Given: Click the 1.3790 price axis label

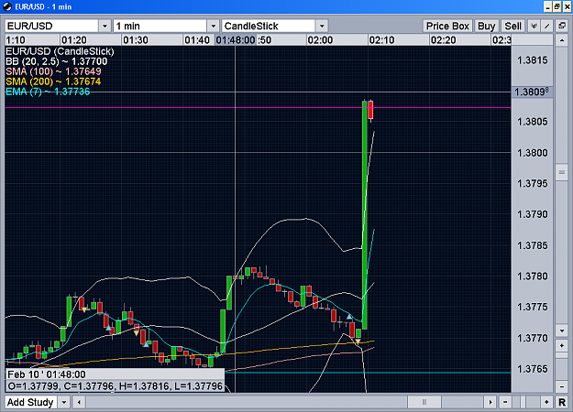Looking at the screenshot, I should (x=533, y=214).
